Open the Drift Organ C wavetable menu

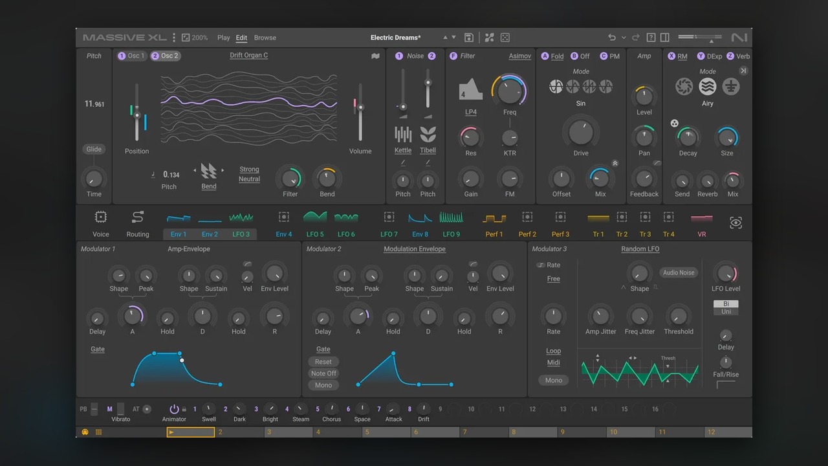(x=248, y=55)
